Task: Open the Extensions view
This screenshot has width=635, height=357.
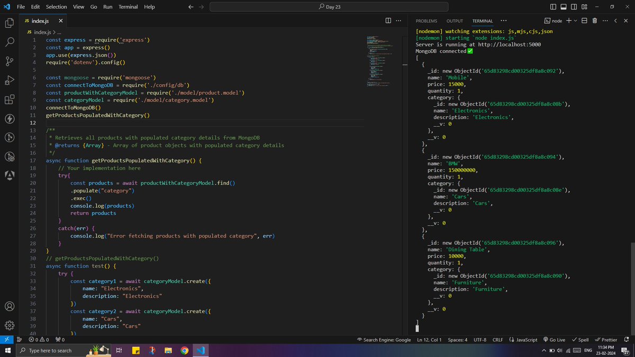Action: coord(9,99)
